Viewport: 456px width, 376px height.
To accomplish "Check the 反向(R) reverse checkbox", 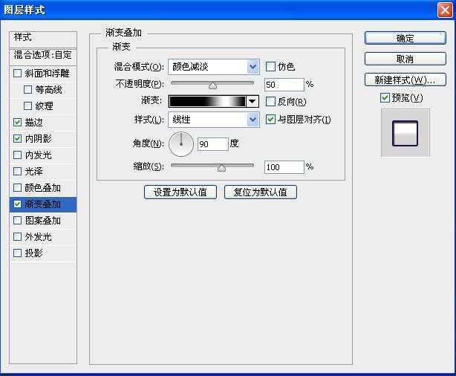I will tap(270, 102).
